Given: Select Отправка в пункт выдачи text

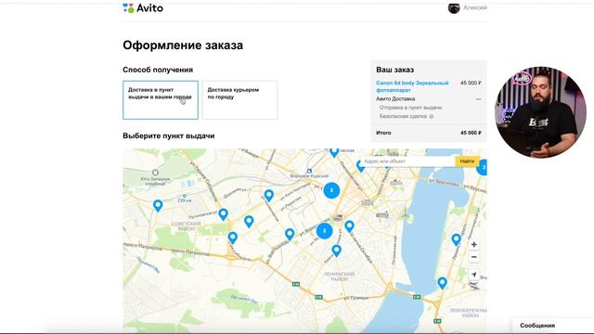Looking at the screenshot, I should click(410, 108).
